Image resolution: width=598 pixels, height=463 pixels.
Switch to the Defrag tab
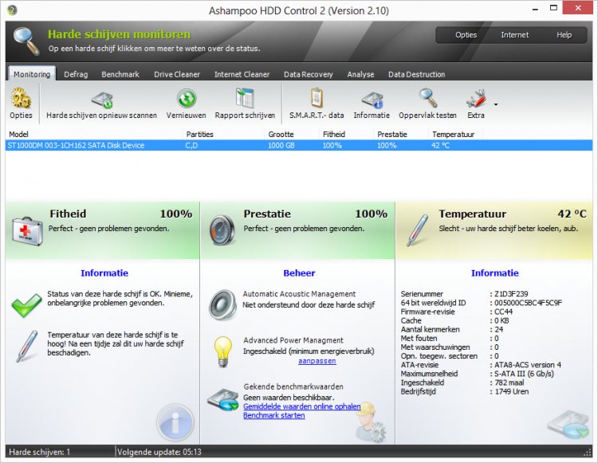pyautogui.click(x=76, y=74)
